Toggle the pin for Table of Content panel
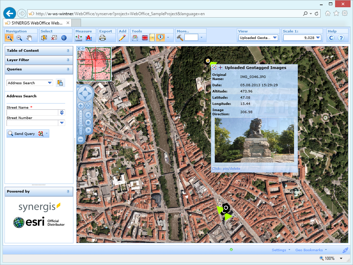This screenshot has width=353, height=265. point(68,51)
